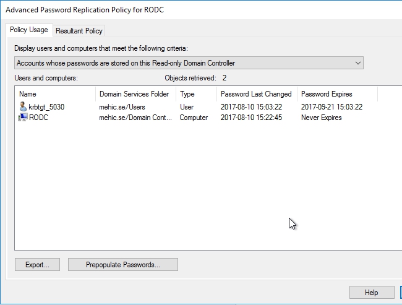Click the Prepopulate Passwords... button
Viewport: 402px width, 305px height.
click(123, 265)
